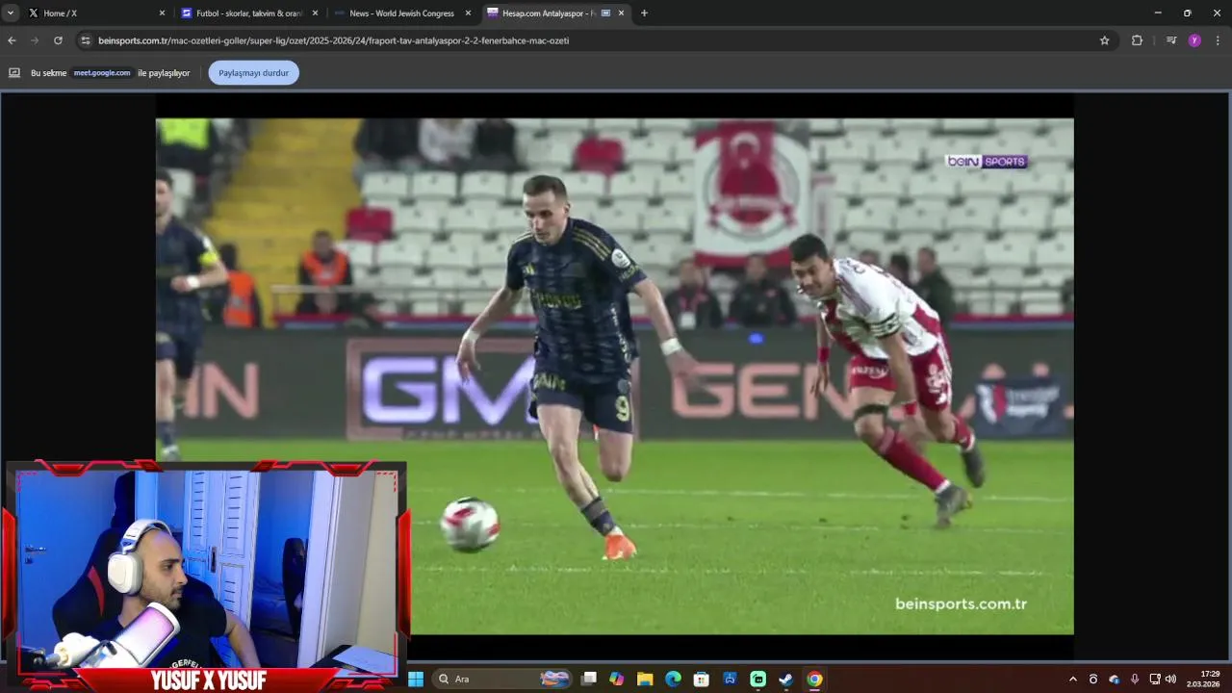Open volume speaker tray icon

pyautogui.click(x=1170, y=679)
